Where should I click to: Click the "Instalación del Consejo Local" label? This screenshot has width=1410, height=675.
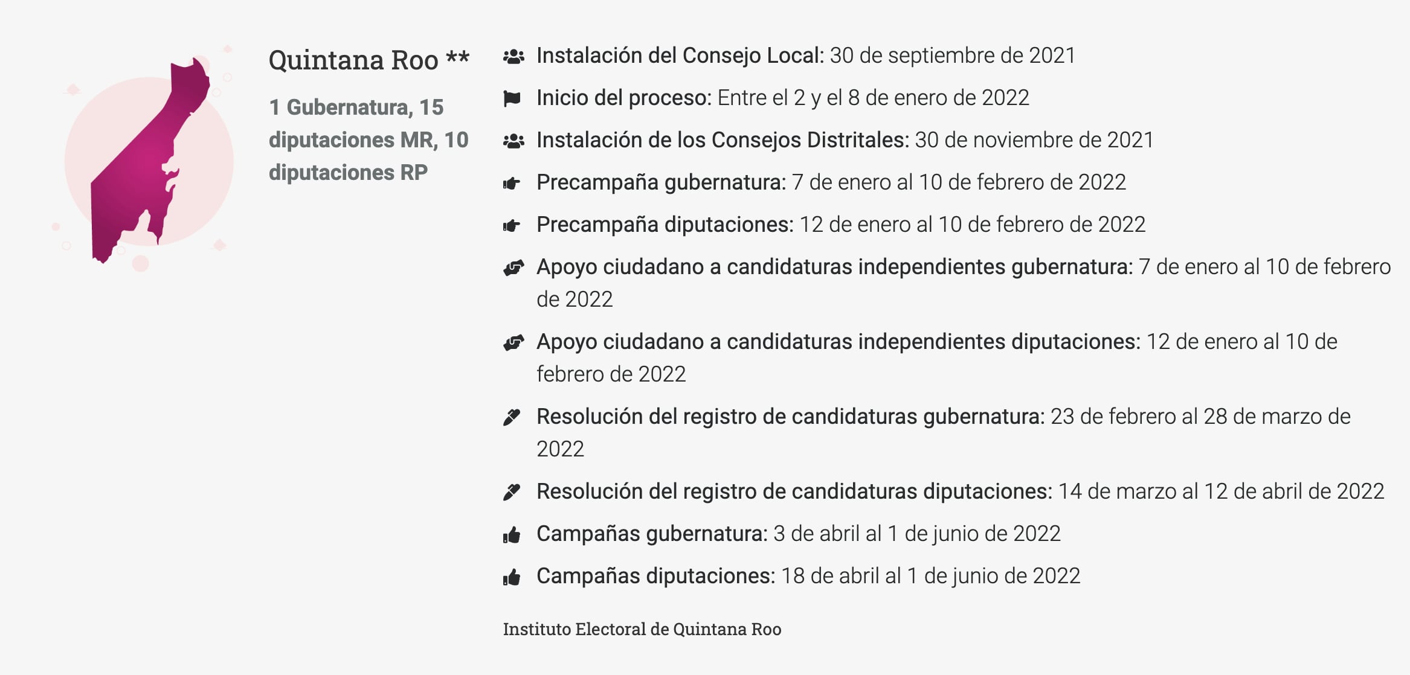pyautogui.click(x=680, y=56)
